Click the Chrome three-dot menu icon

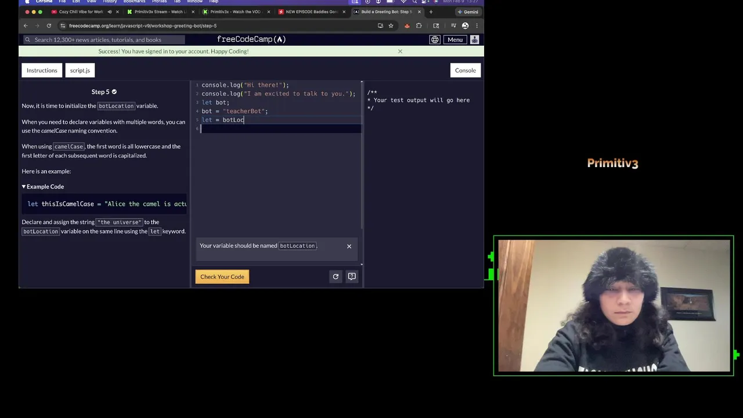[x=477, y=26]
